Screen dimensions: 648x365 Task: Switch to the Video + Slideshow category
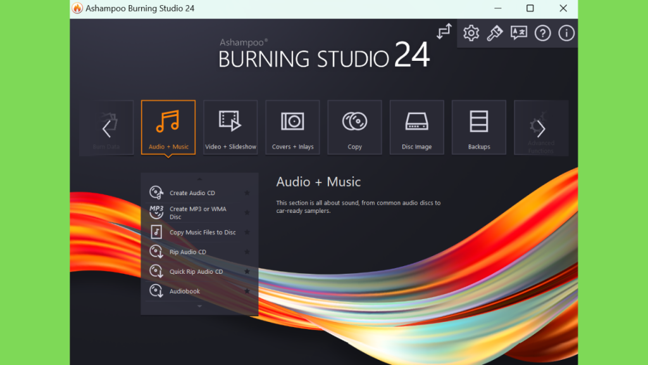point(230,127)
